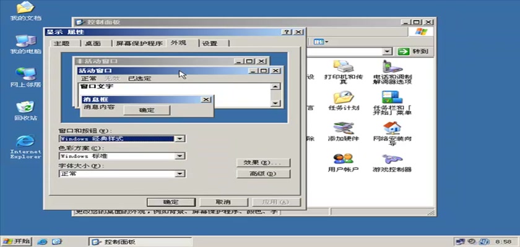Click Control Panel (控制面板) taskbar button
The width and height of the screenshot is (520, 247).
141,241
